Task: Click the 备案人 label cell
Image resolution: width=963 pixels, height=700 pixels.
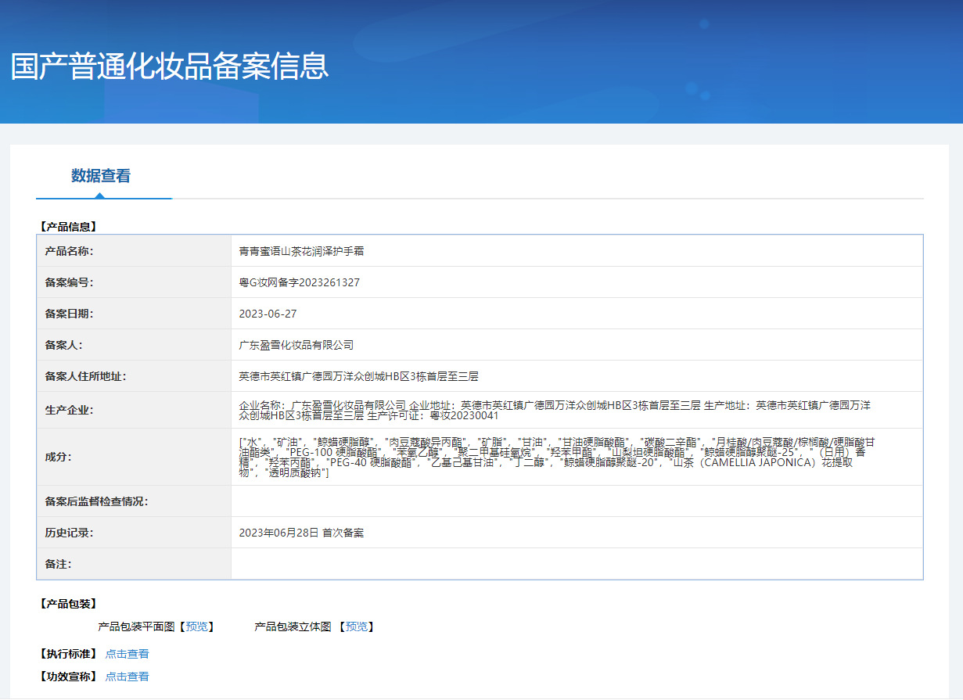Action: click(134, 345)
